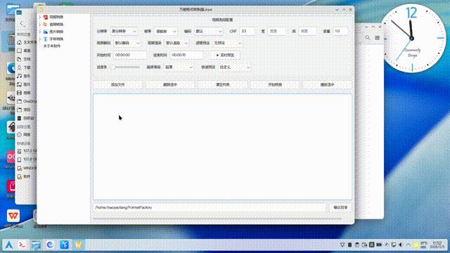The height and width of the screenshot is (253, 450).
Task: Click the desktop icon in file manager sidebar
Action: pos(20,51)
